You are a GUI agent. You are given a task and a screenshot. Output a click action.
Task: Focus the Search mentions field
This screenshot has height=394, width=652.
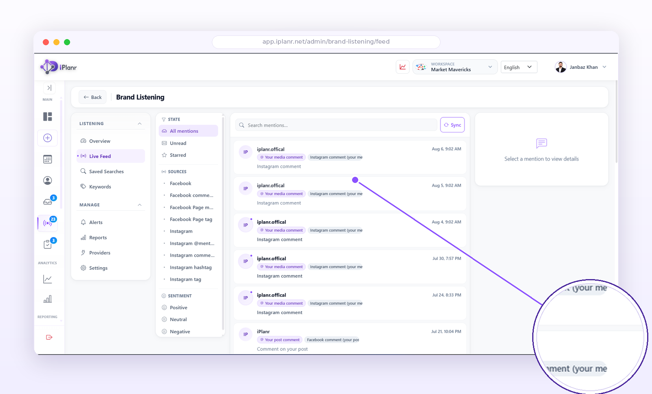(x=336, y=125)
